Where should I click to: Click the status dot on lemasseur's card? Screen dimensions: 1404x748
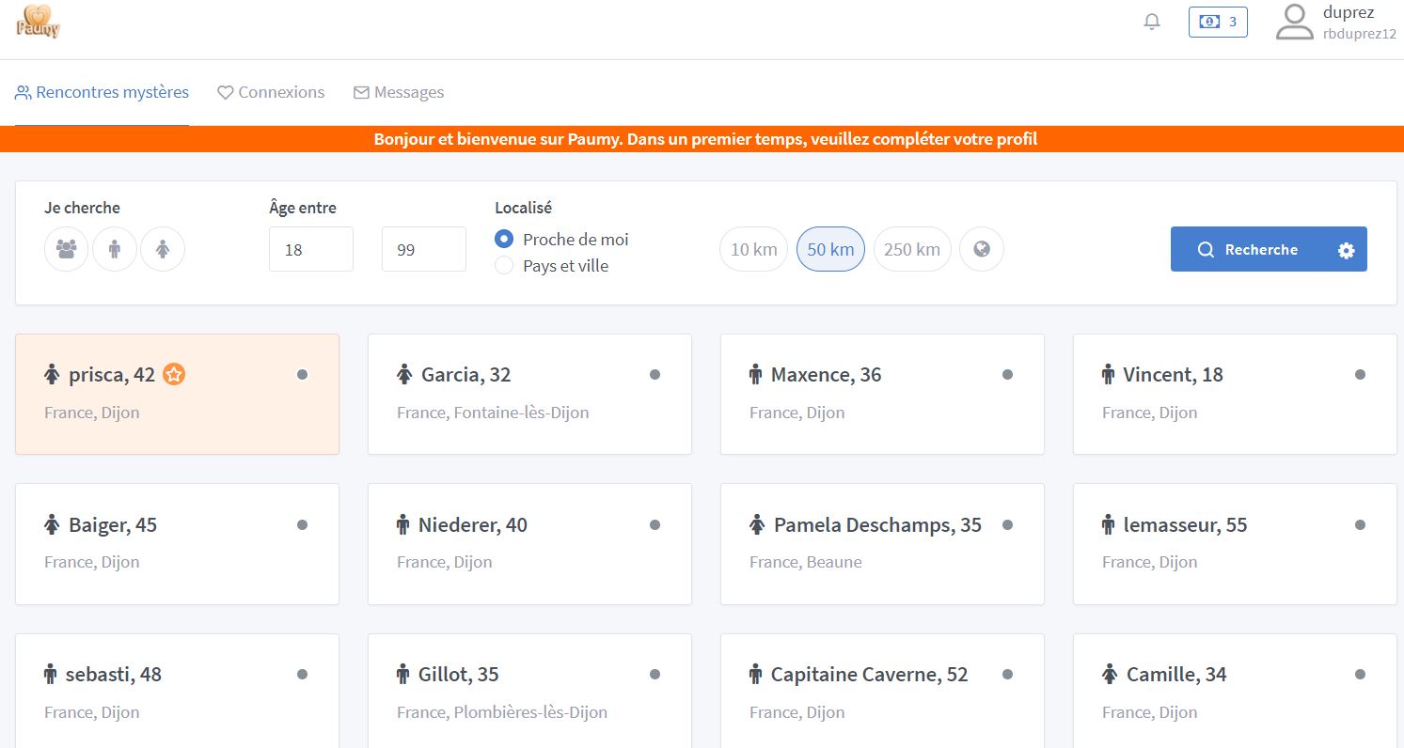pos(1360,524)
